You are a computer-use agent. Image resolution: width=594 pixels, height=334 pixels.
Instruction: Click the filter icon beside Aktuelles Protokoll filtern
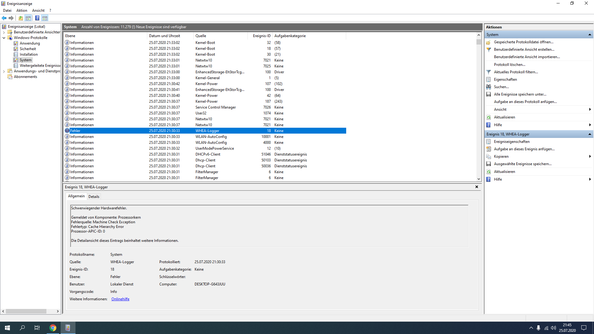point(489,72)
